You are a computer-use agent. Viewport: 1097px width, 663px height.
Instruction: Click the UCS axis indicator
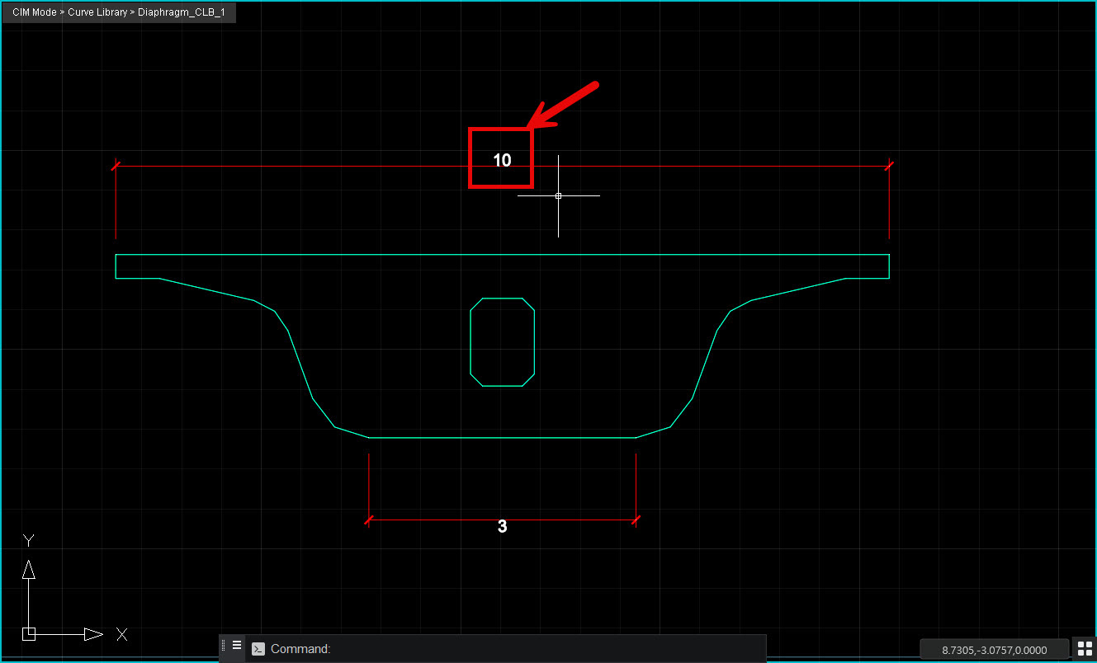click(29, 633)
